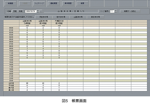Click ろ過積算 value 6 in 13:00 row
150x104 pixels.
27,58
